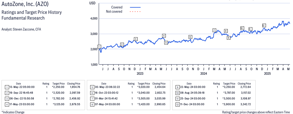This screenshot has width=293, height=114.
Task: Select the 'Not covered' legend label
Action: pos(114,12)
